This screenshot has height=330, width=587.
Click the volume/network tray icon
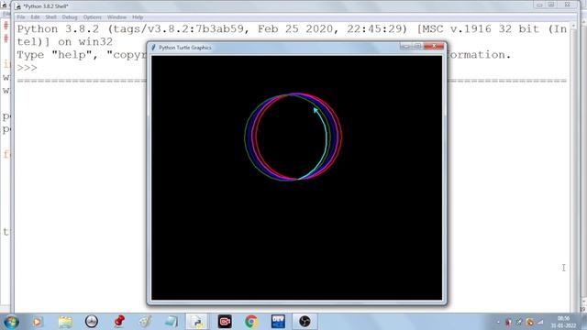point(540,322)
